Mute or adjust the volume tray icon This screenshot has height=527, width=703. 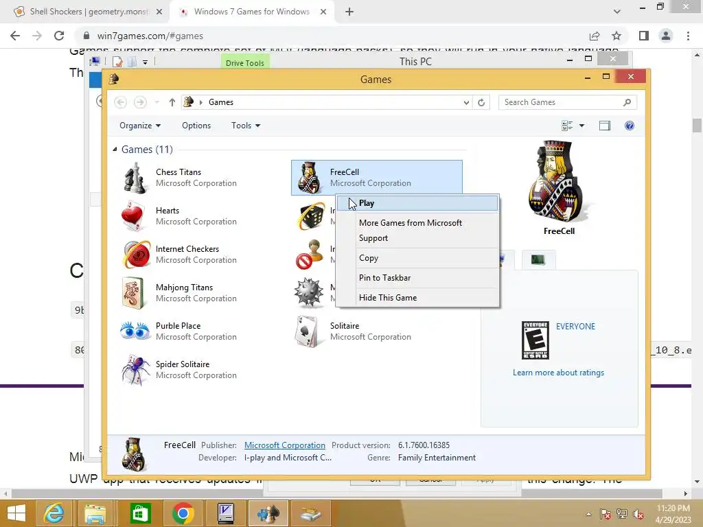click(x=638, y=514)
